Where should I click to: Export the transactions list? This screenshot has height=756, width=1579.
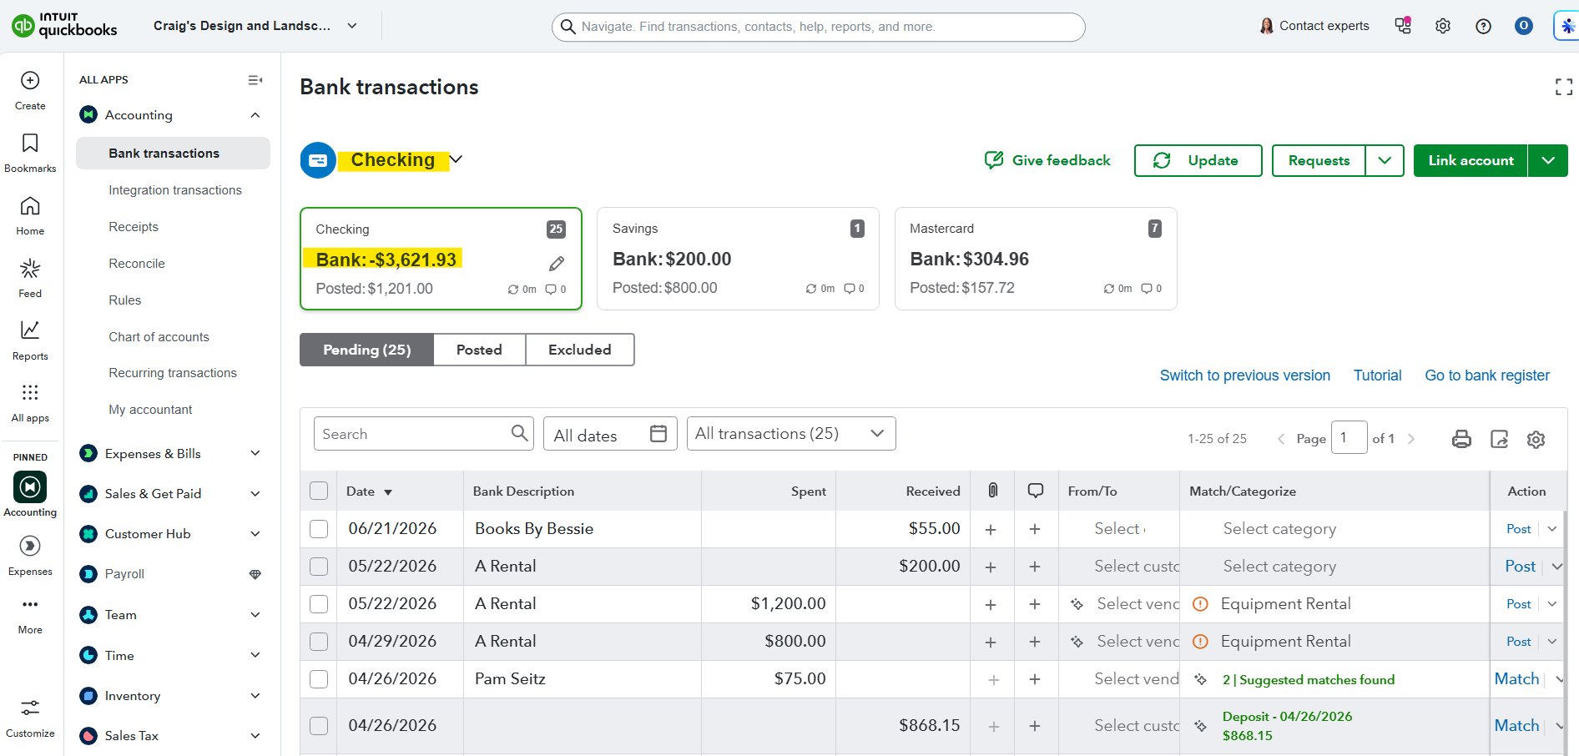[1500, 439]
